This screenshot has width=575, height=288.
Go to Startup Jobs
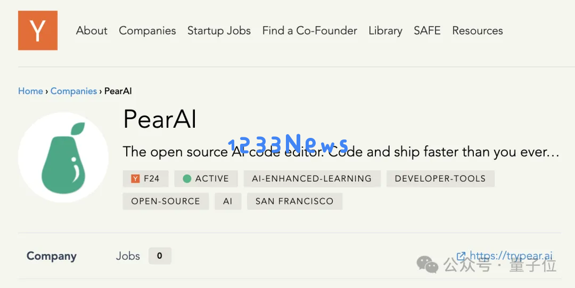coord(219,30)
